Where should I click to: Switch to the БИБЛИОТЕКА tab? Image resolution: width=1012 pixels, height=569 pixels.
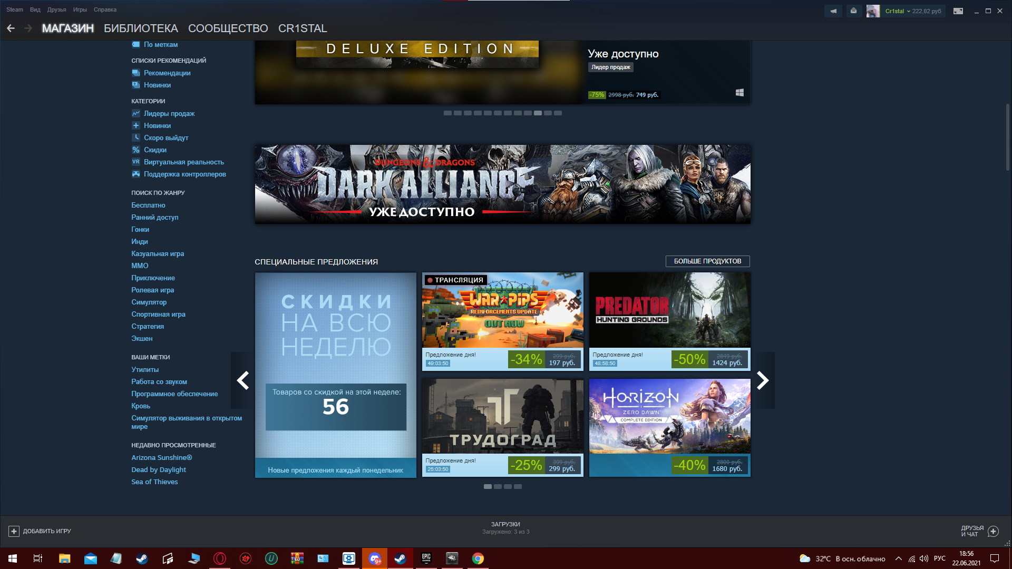pyautogui.click(x=141, y=28)
